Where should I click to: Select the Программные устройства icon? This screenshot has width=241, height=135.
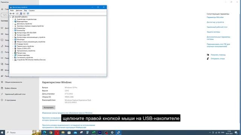tap(15, 51)
